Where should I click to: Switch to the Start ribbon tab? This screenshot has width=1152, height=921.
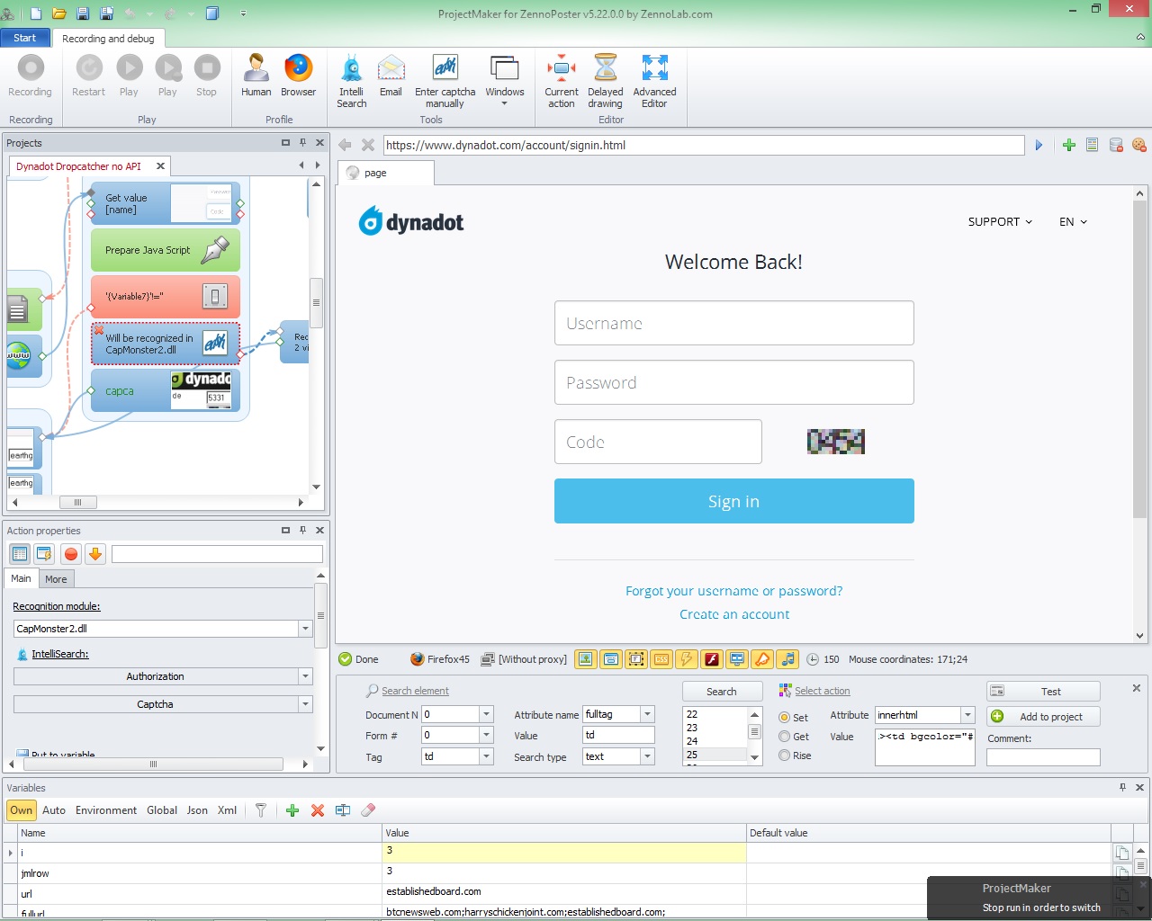[x=25, y=38]
